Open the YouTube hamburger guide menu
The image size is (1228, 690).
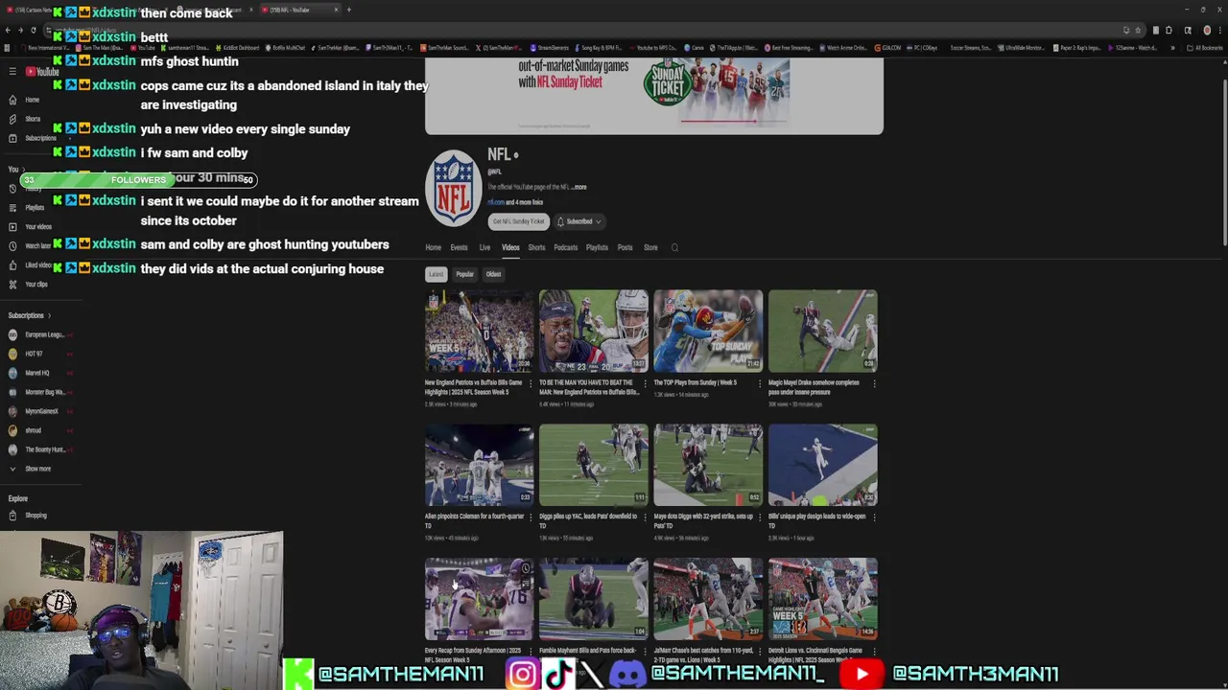pos(12,72)
